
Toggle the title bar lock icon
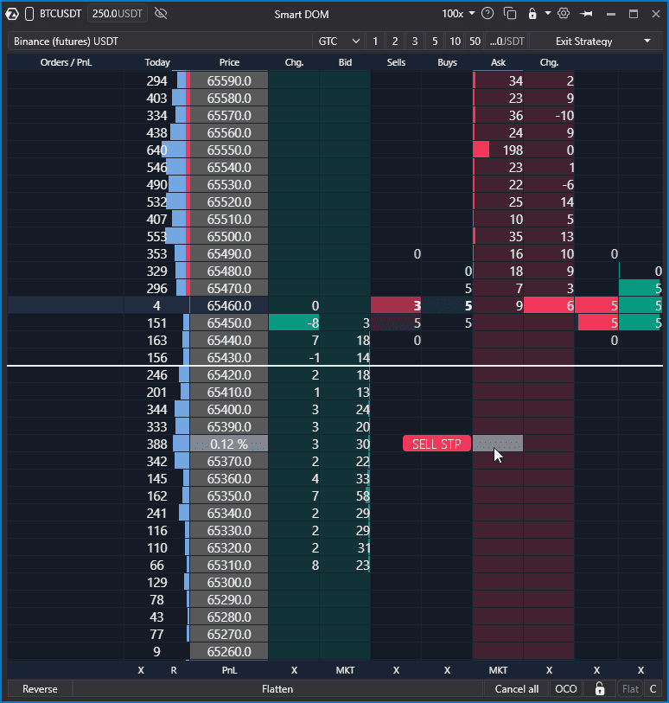pyautogui.click(x=532, y=14)
